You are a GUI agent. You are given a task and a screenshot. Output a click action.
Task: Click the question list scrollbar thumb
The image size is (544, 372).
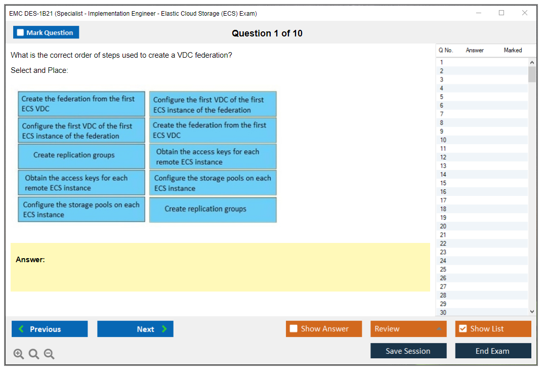(531, 74)
